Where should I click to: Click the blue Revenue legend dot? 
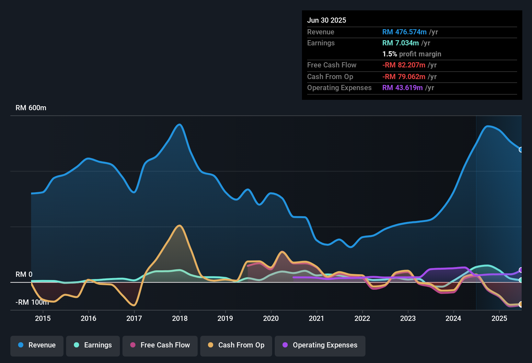click(x=20, y=345)
